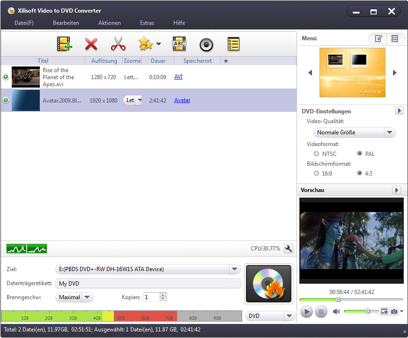Open the snapshot options dropdown arrow
Screen dimensions: 408x338
(402, 311)
